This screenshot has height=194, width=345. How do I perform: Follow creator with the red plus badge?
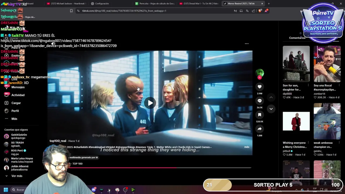[260, 78]
